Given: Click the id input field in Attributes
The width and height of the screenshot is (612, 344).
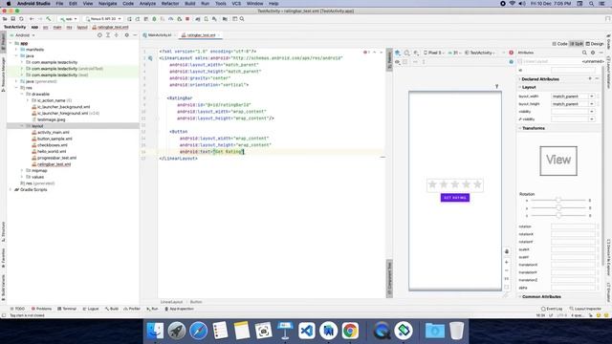Looking at the screenshot, I should coord(573,70).
